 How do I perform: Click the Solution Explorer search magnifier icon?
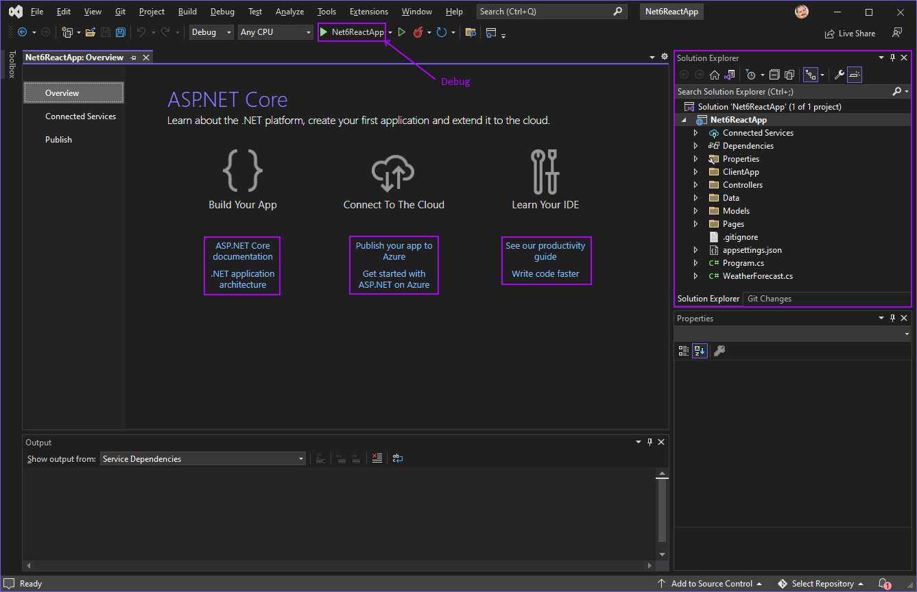pos(896,91)
